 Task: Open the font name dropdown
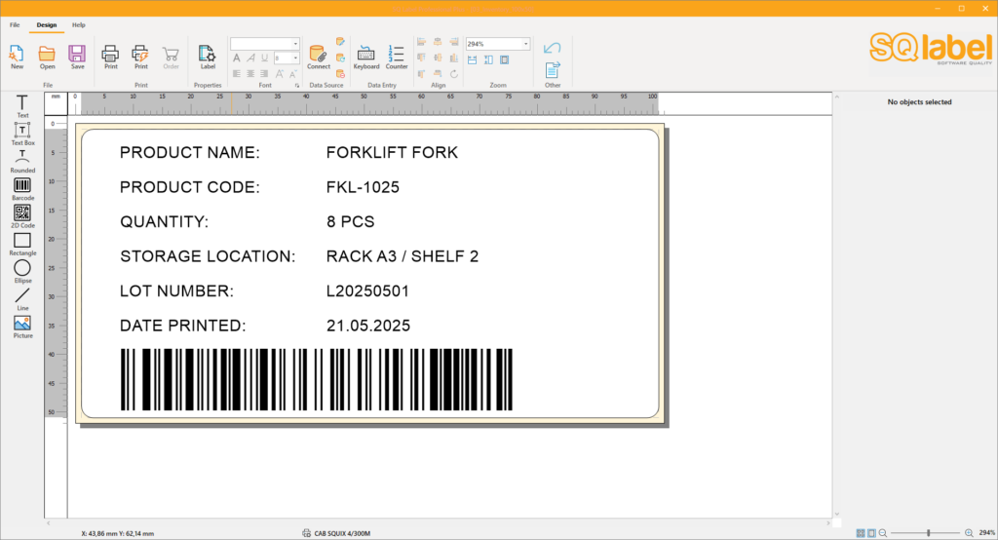pyautogui.click(x=295, y=44)
